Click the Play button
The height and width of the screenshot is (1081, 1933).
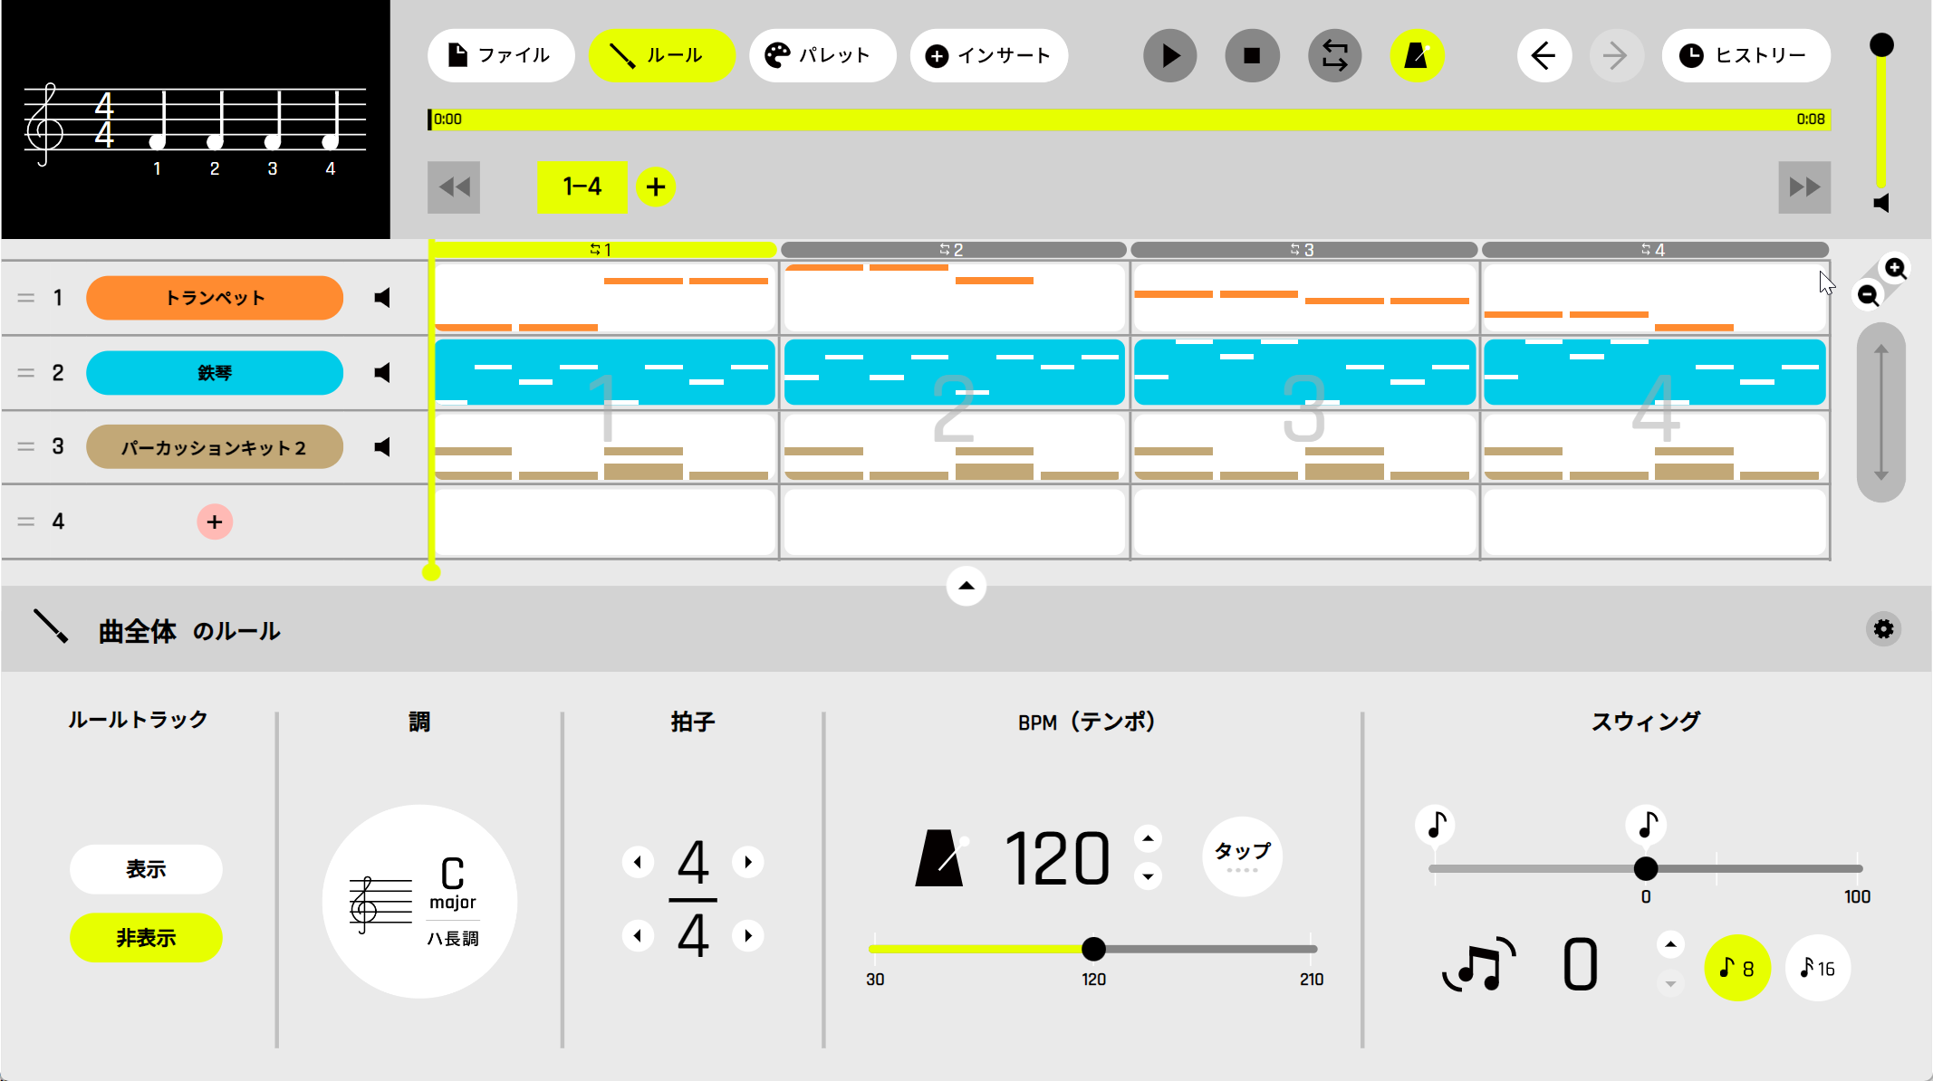[1169, 56]
